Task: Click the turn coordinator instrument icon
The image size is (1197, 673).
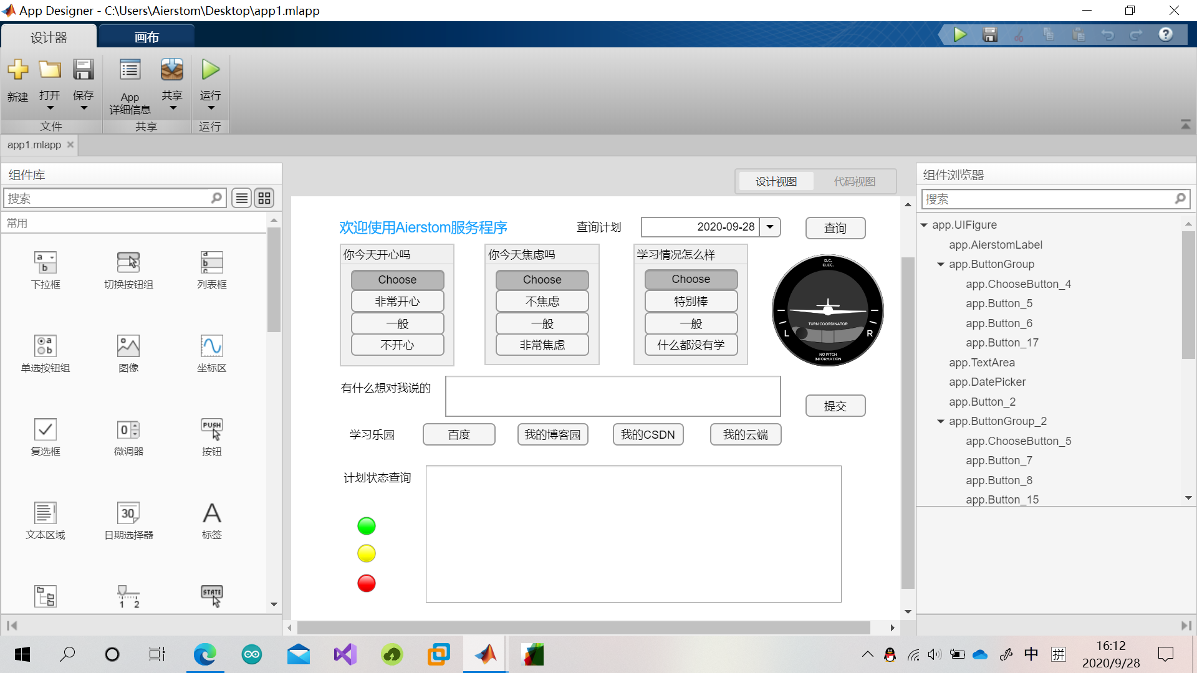Action: click(826, 310)
